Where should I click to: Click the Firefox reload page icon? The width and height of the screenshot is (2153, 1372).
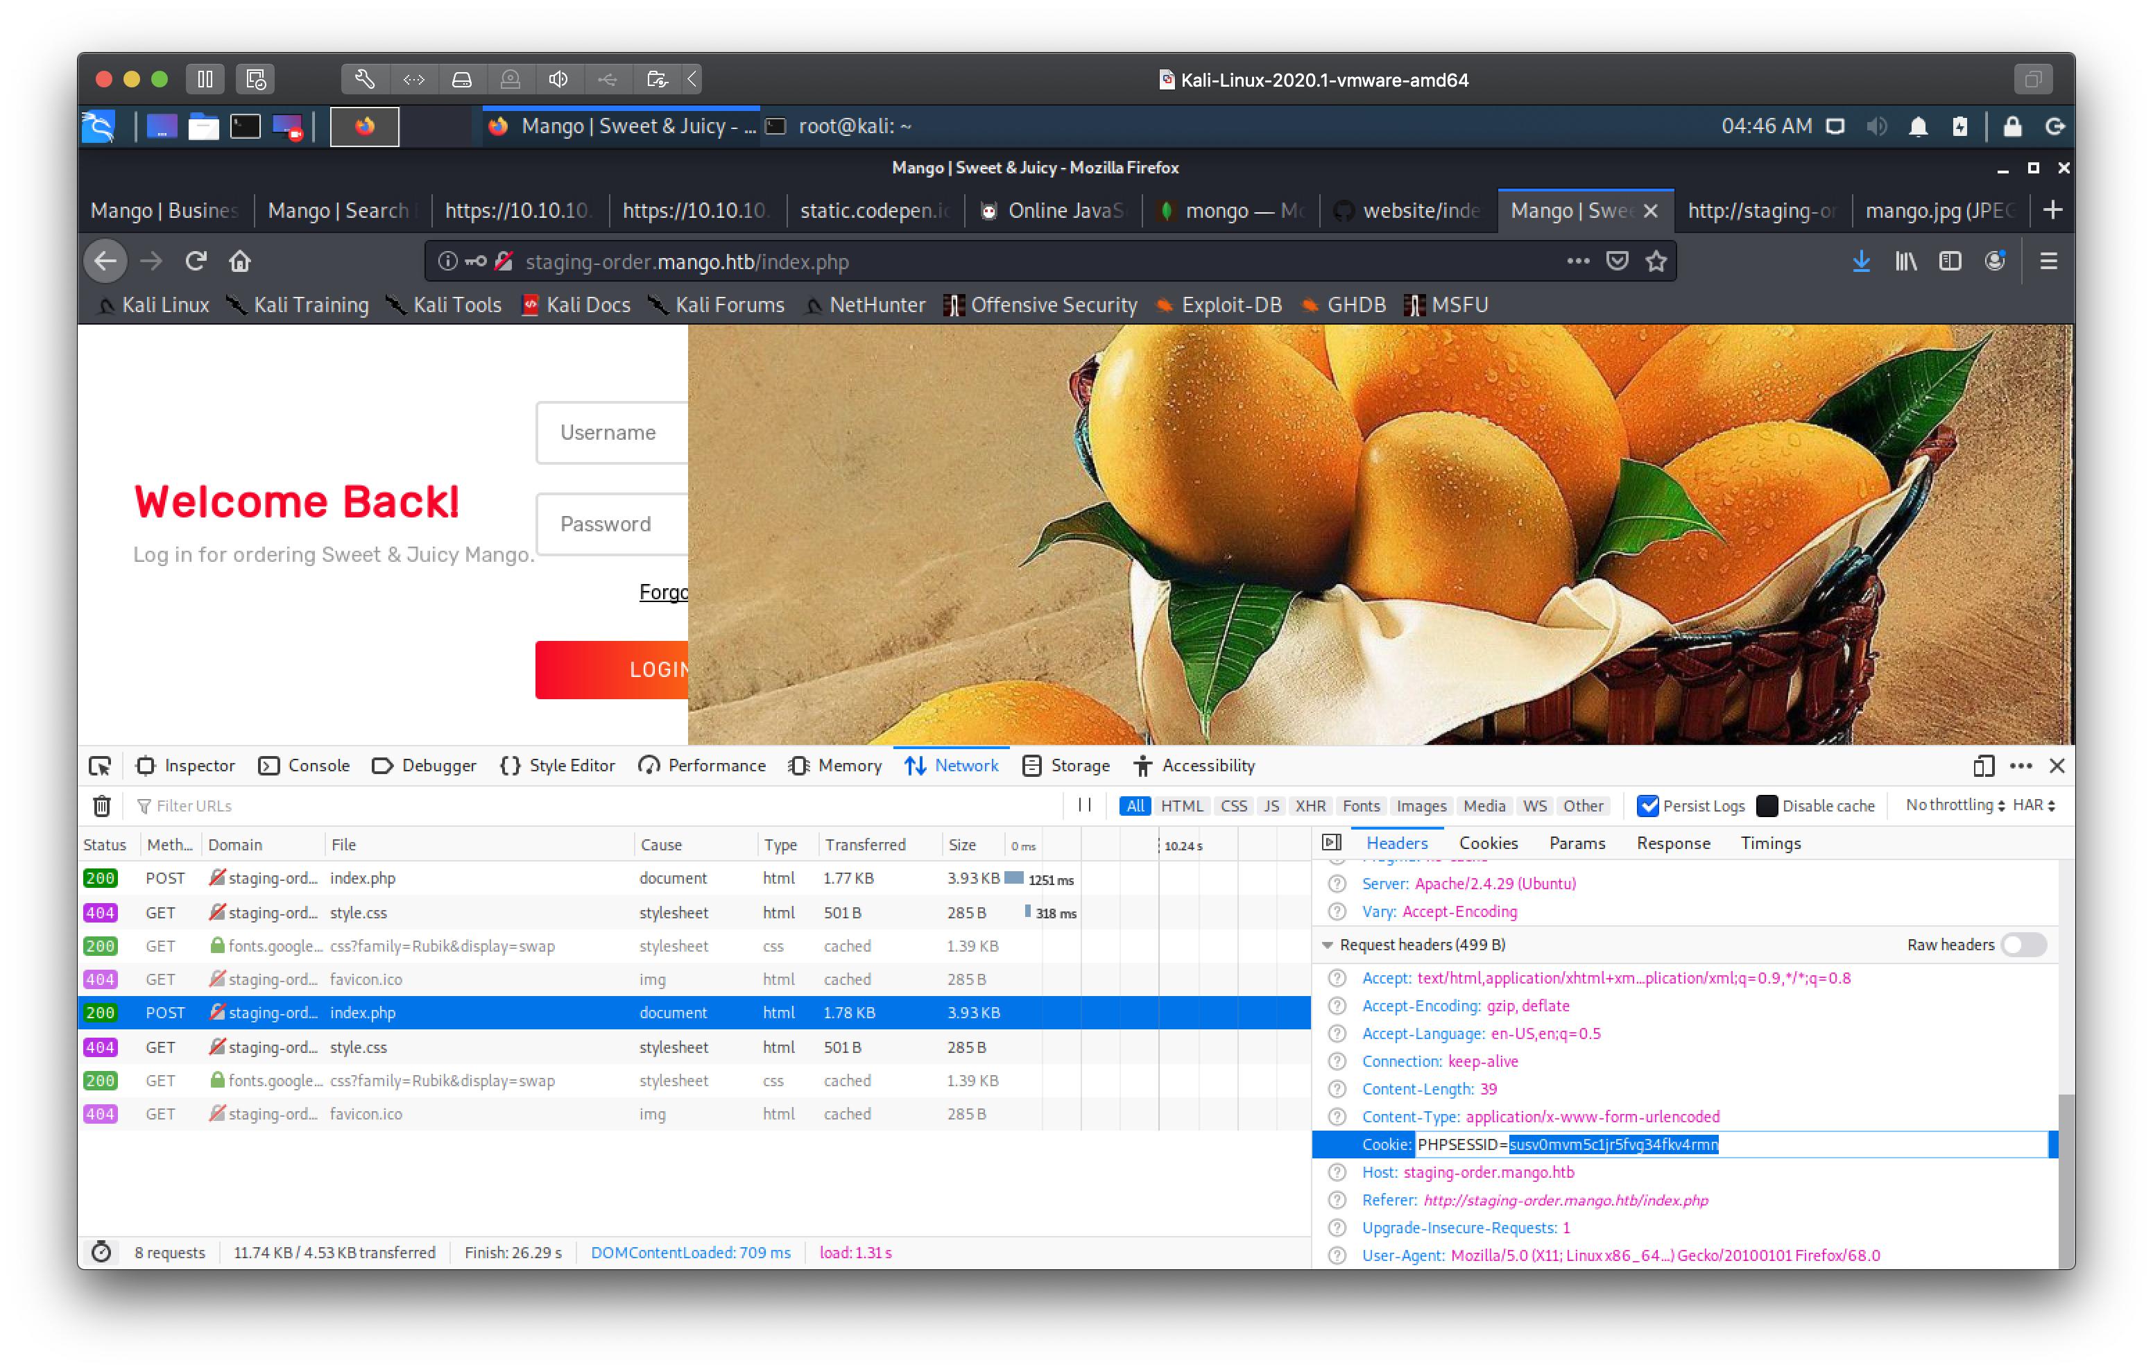pos(196,261)
